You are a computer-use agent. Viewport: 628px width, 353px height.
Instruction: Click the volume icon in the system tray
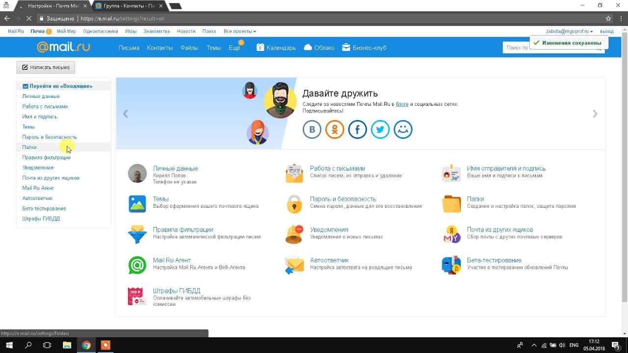point(562,345)
